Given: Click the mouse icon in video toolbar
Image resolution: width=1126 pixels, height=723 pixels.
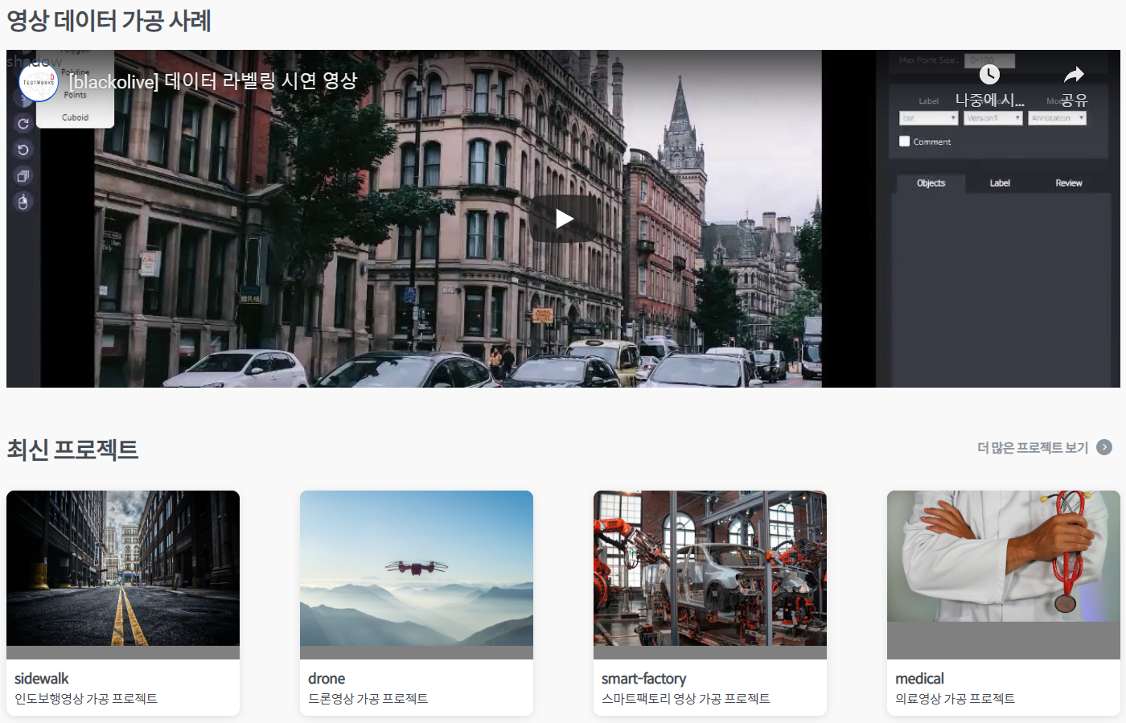Looking at the screenshot, I should [23, 202].
